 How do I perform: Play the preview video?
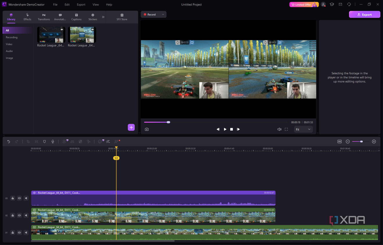(x=225, y=129)
